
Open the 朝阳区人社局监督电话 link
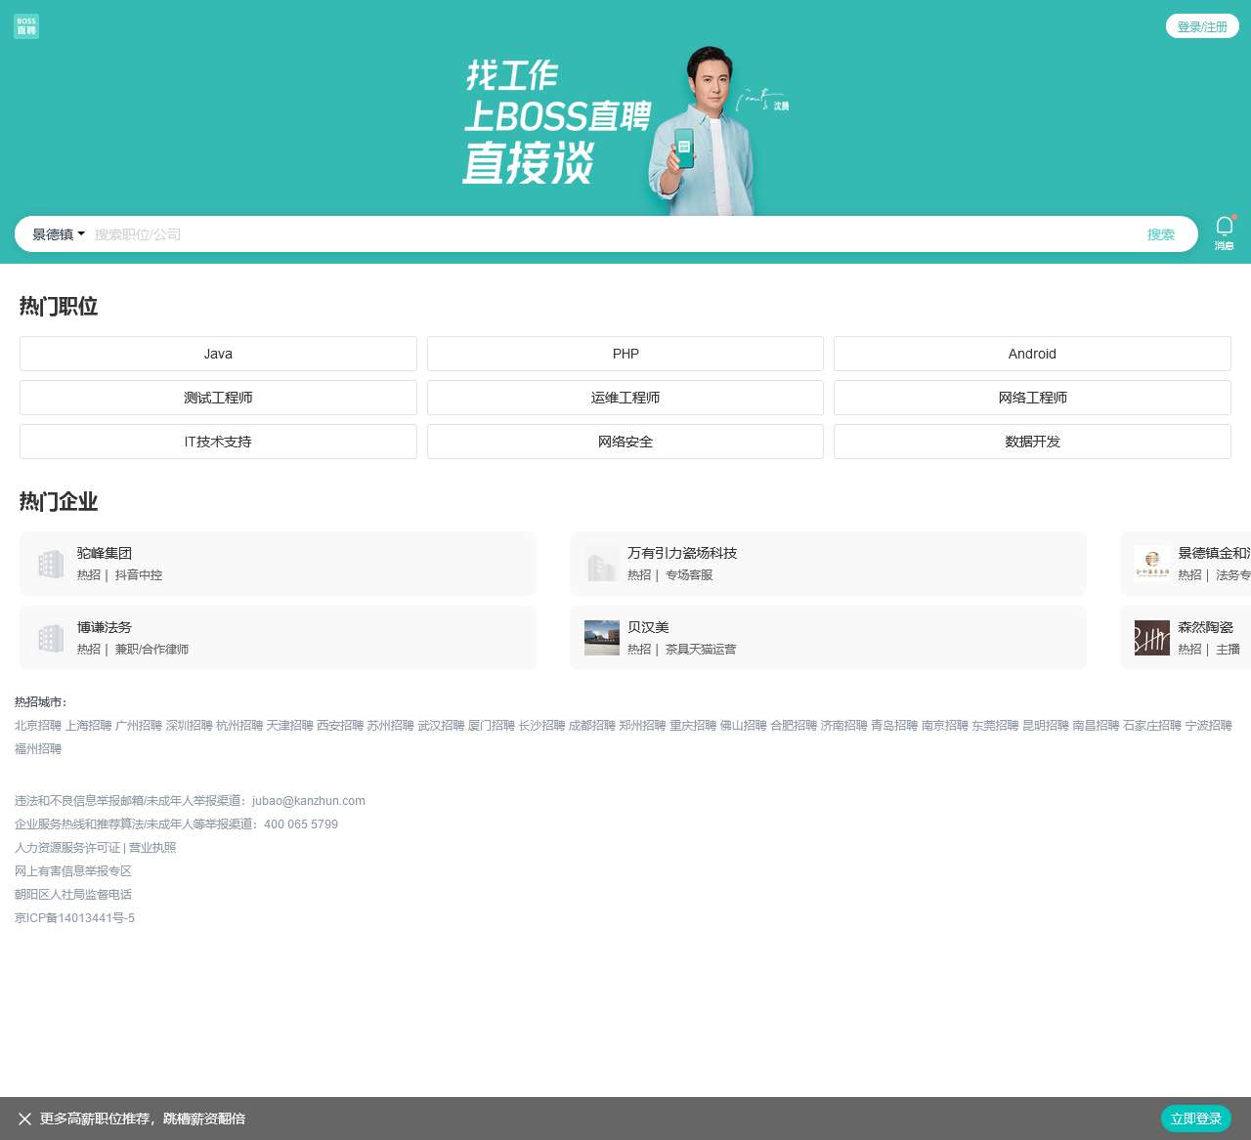pos(73,895)
